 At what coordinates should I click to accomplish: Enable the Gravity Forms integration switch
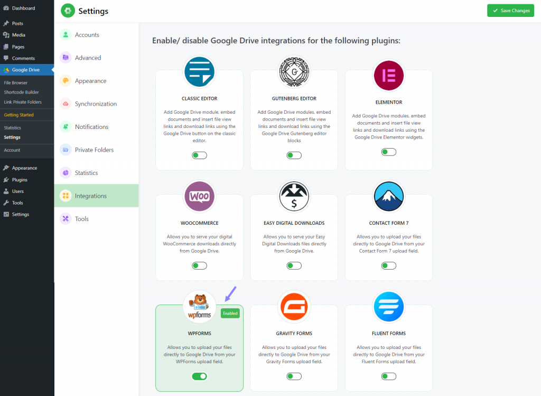tap(294, 376)
